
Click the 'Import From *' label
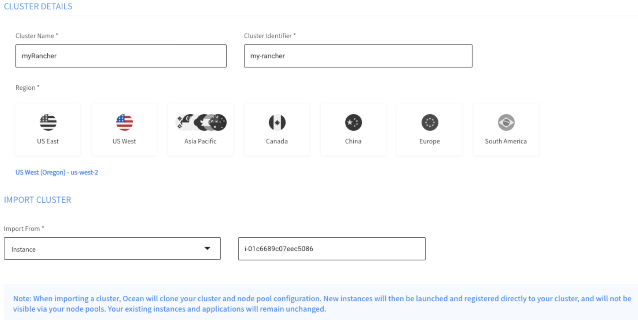[24, 229]
